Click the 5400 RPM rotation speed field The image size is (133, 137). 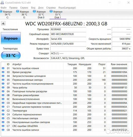(122, 39)
